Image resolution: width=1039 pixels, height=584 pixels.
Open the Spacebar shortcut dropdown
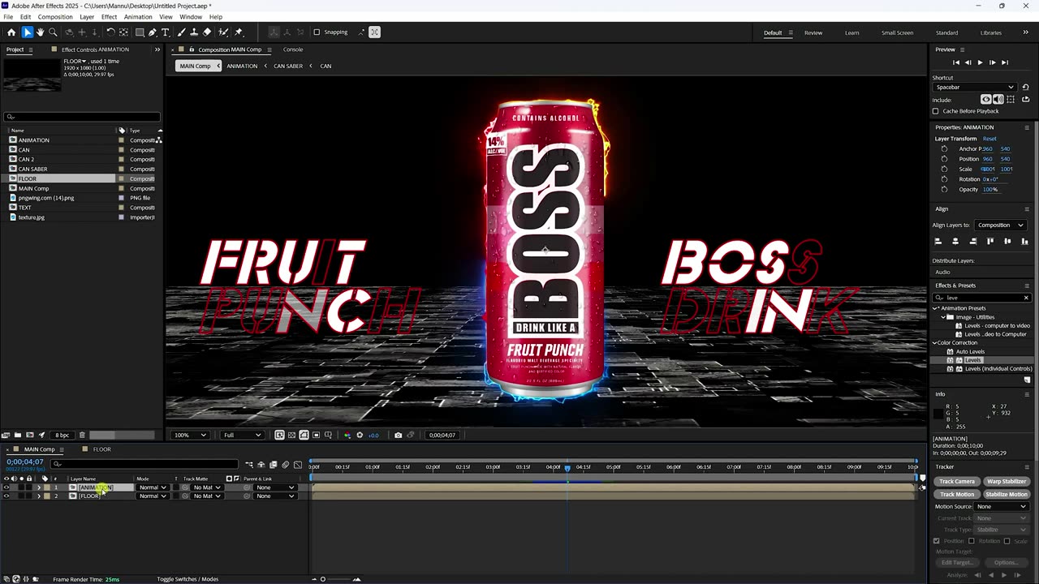tap(975, 87)
